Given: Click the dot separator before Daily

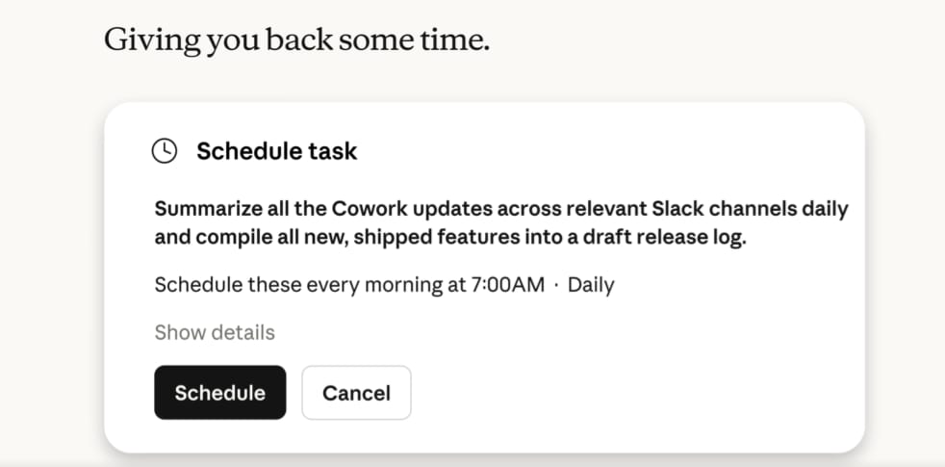Looking at the screenshot, I should [556, 285].
